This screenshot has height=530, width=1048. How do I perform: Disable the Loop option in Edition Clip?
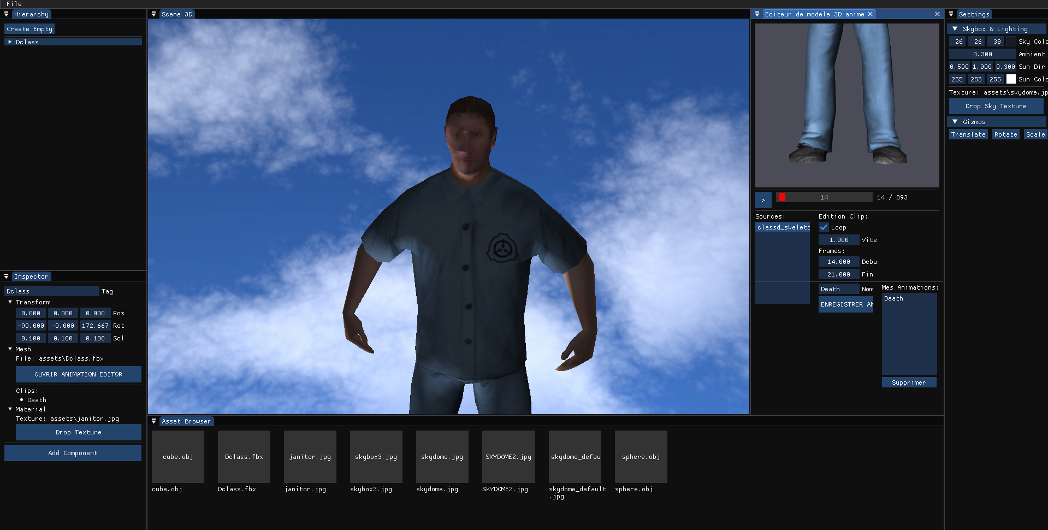pyautogui.click(x=824, y=227)
